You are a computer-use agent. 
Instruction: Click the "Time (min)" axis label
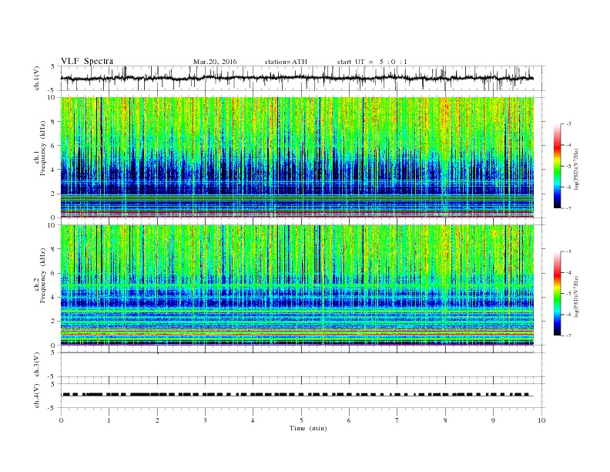[308, 428]
